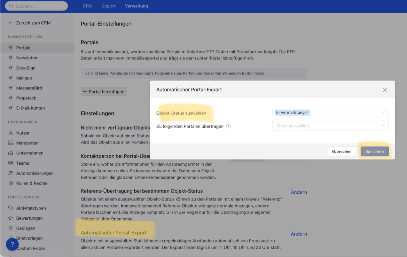Click the Teams group icon

pos(11,163)
